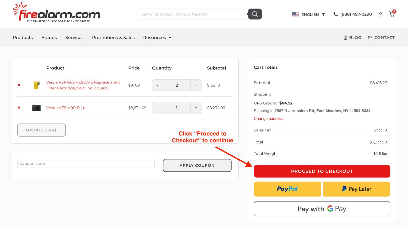The height and width of the screenshot is (228, 408).
Task: Click the VES-A00-P-UL product thumbnail
Action: (x=36, y=108)
